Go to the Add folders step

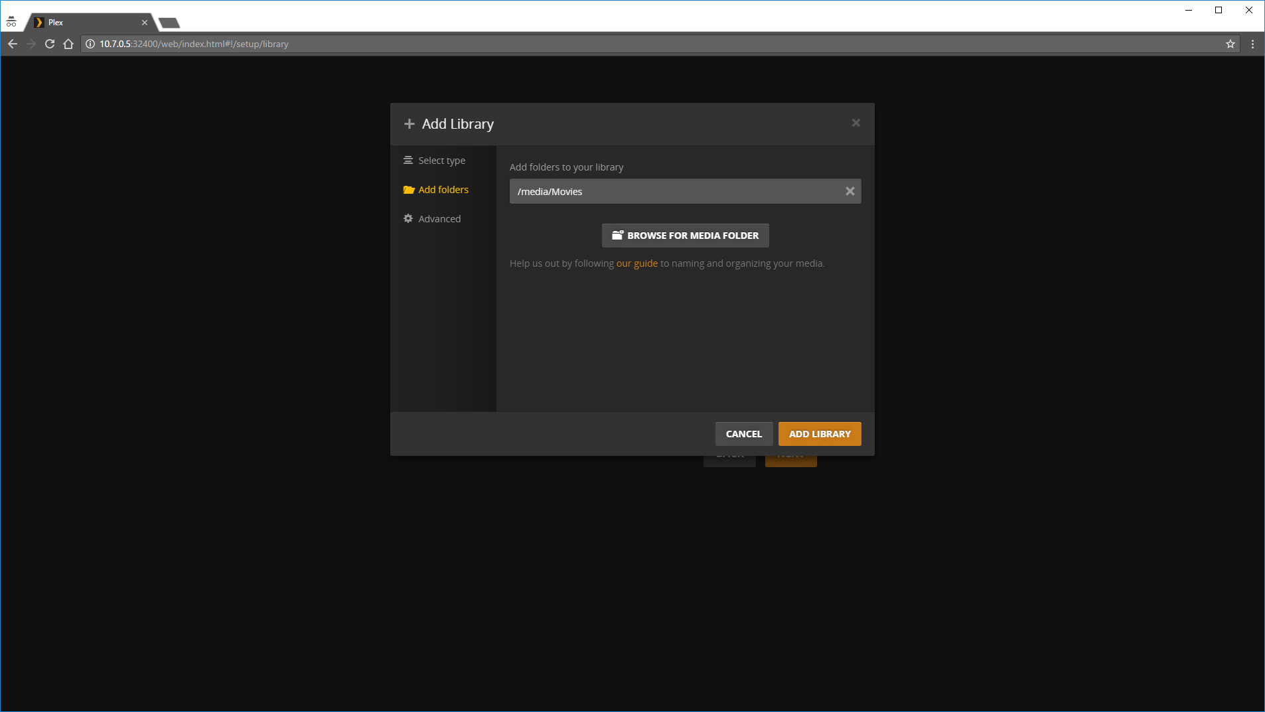(435, 190)
